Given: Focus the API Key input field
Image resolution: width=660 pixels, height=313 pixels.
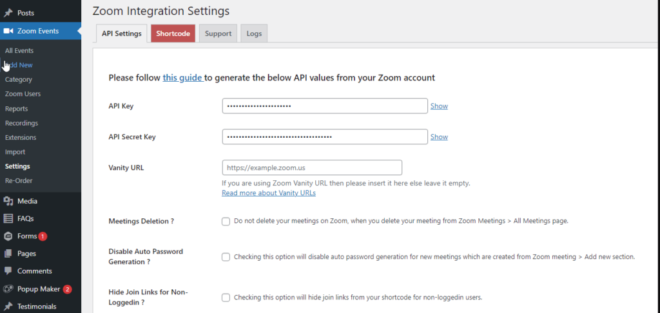Looking at the screenshot, I should coord(325,106).
